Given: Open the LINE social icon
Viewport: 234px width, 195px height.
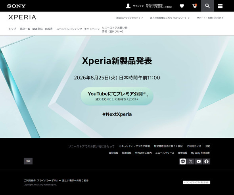Looking at the screenshot, I should (x=183, y=161).
